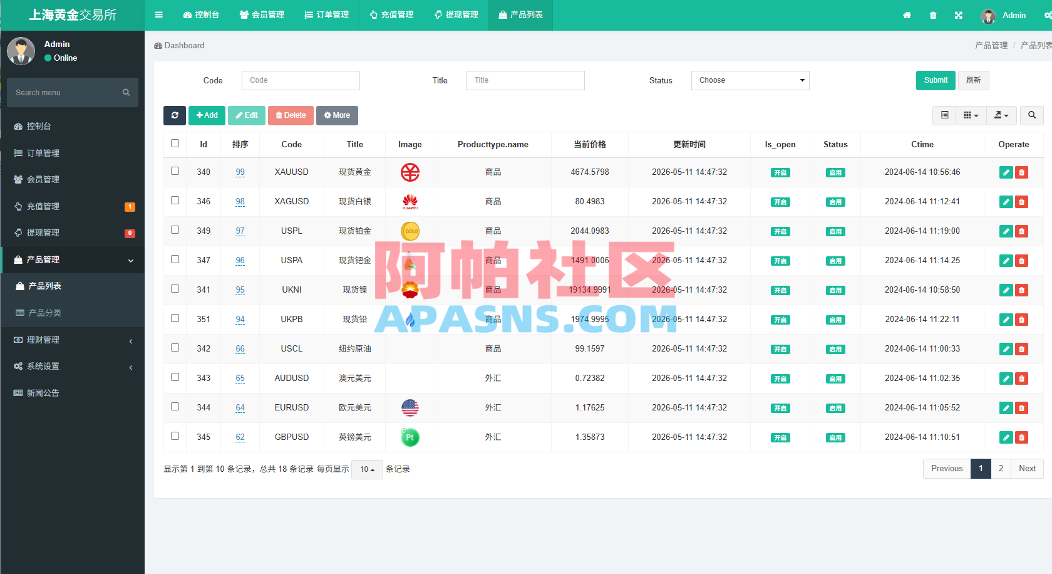Click search icon in sidebar menu search
Image resolution: width=1052 pixels, height=574 pixels.
[126, 92]
